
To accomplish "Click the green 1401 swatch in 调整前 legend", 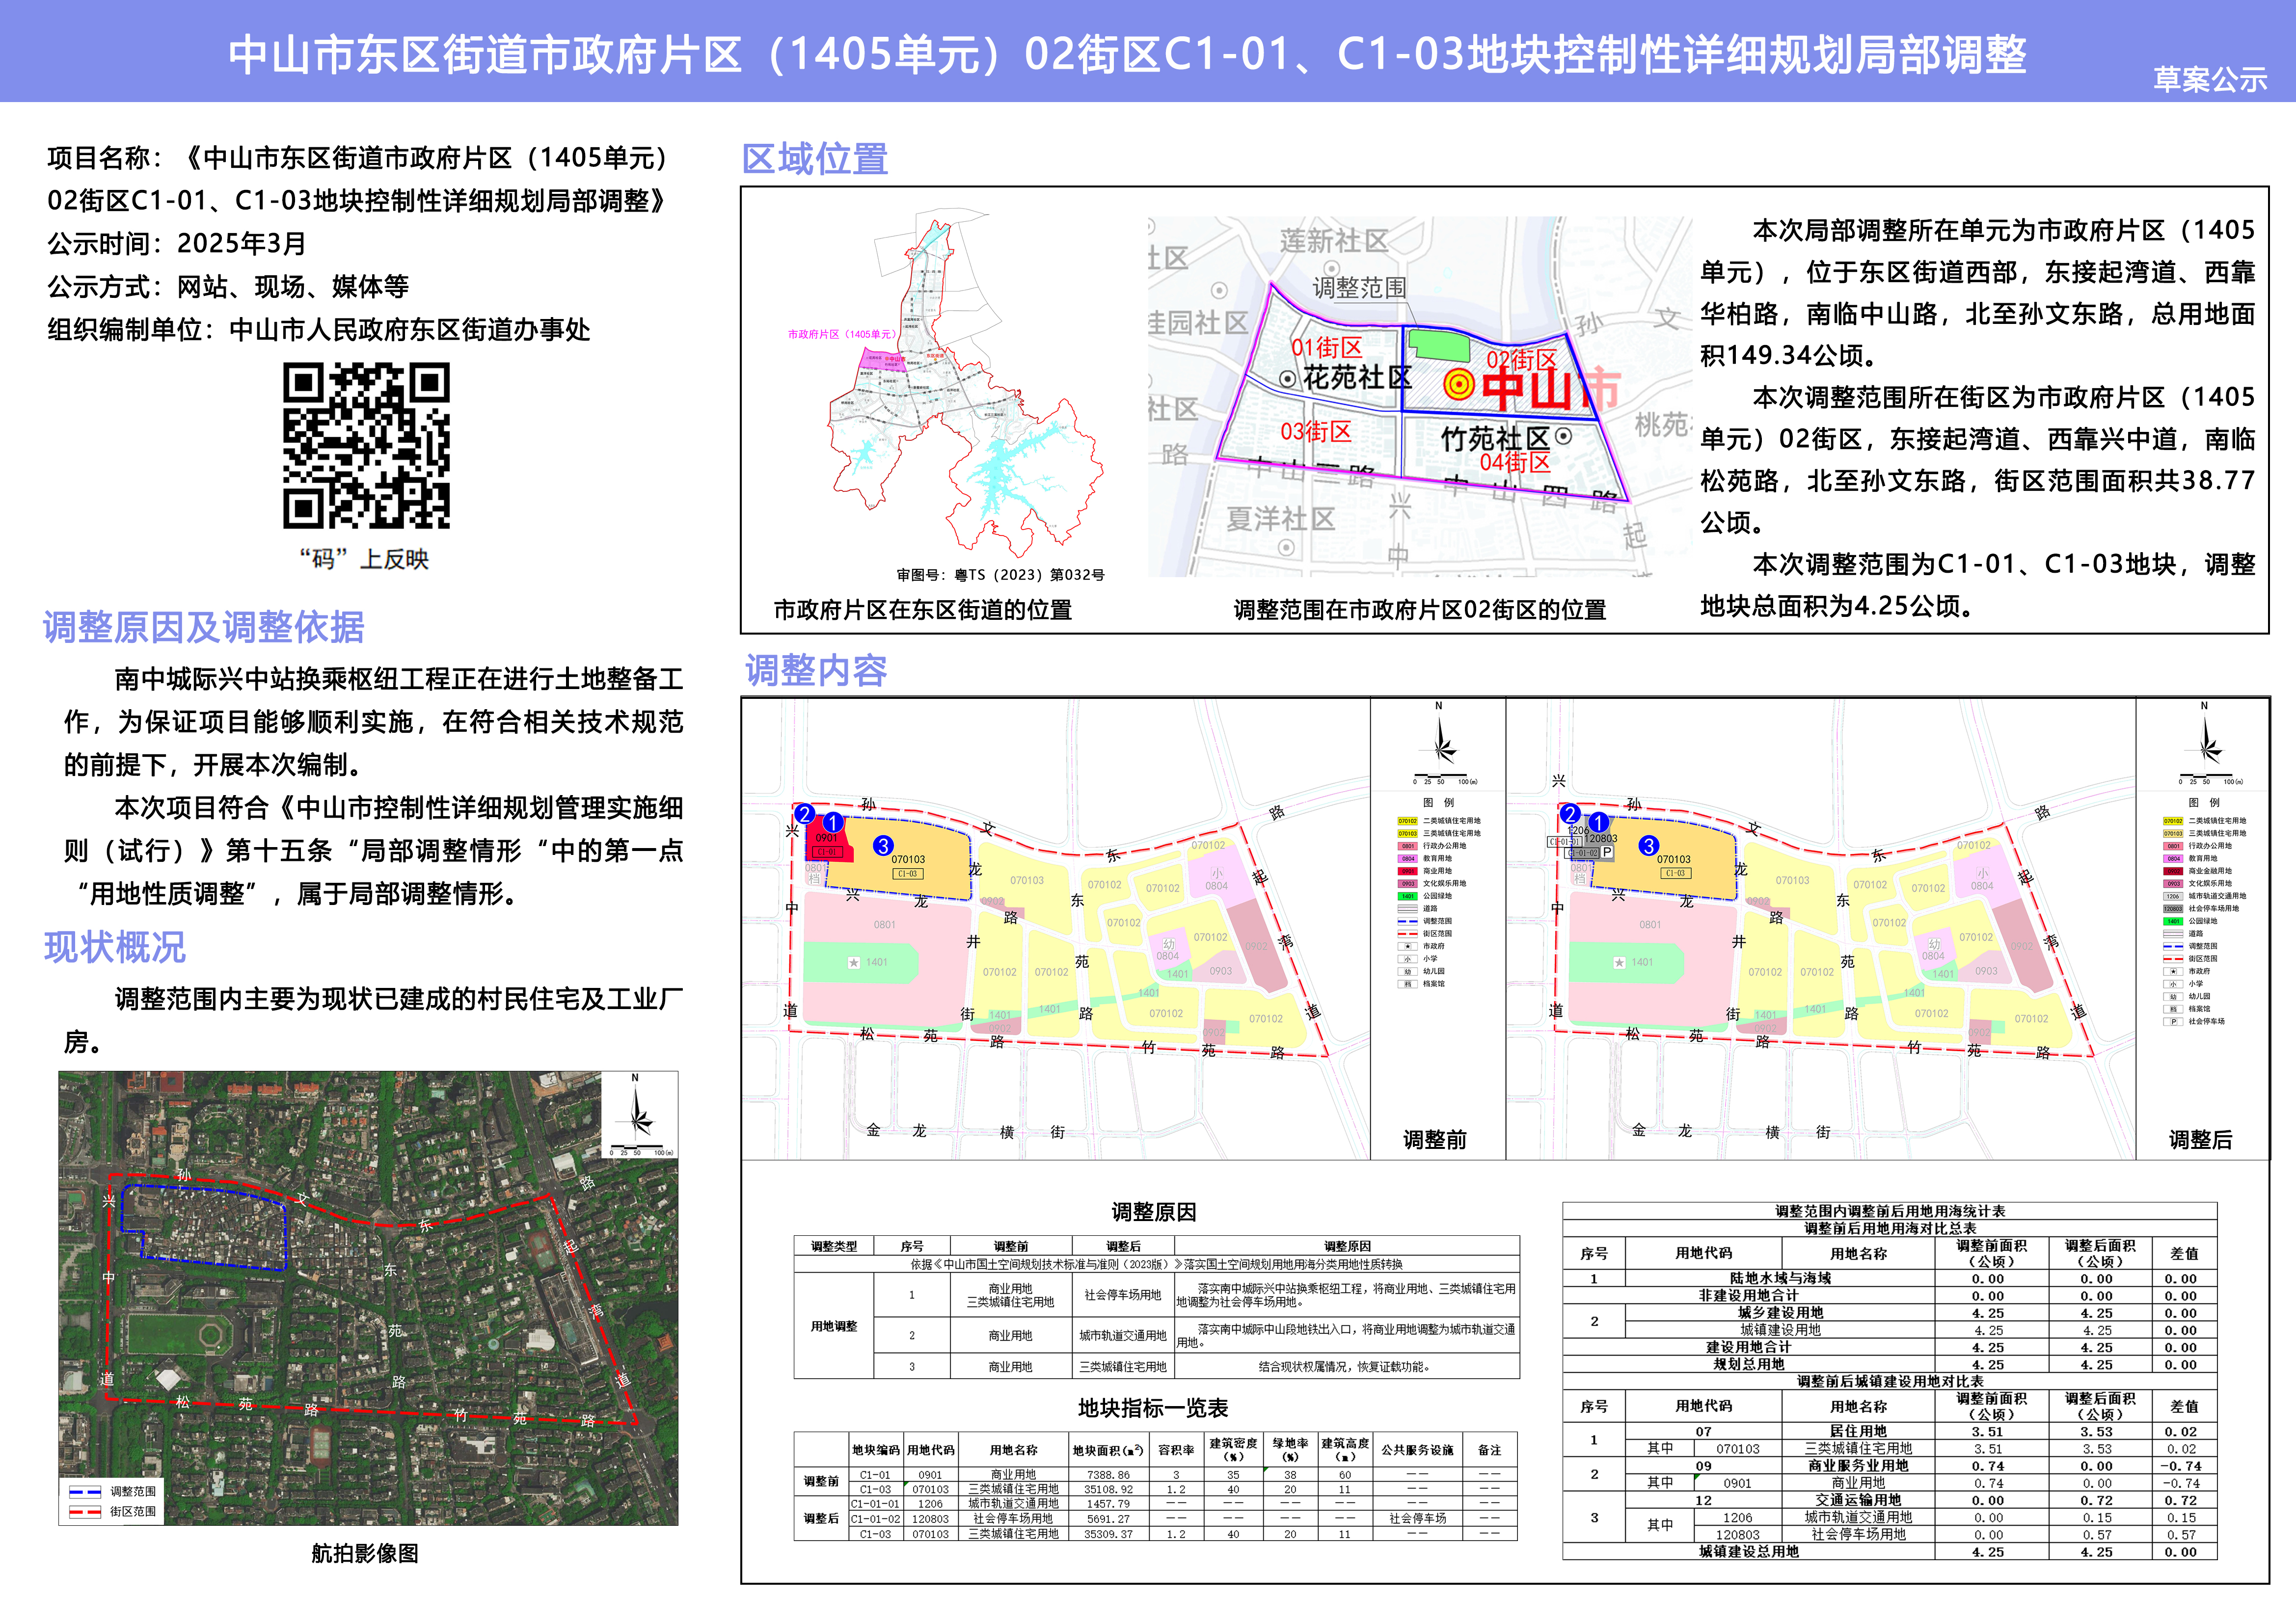I will [x=1407, y=896].
